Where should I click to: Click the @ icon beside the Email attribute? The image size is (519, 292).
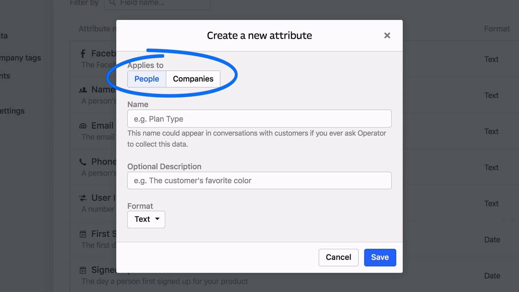tap(82, 126)
